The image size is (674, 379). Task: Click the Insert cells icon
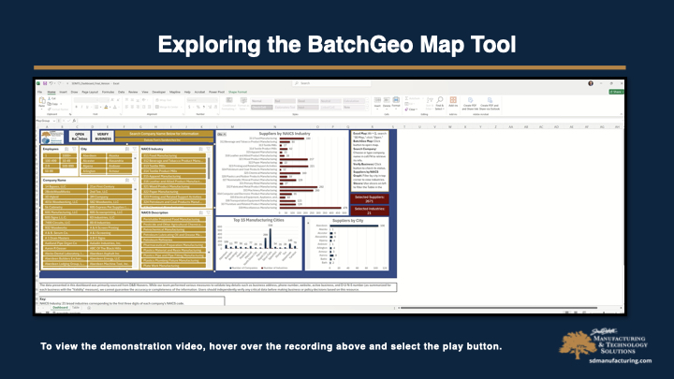coord(377,102)
